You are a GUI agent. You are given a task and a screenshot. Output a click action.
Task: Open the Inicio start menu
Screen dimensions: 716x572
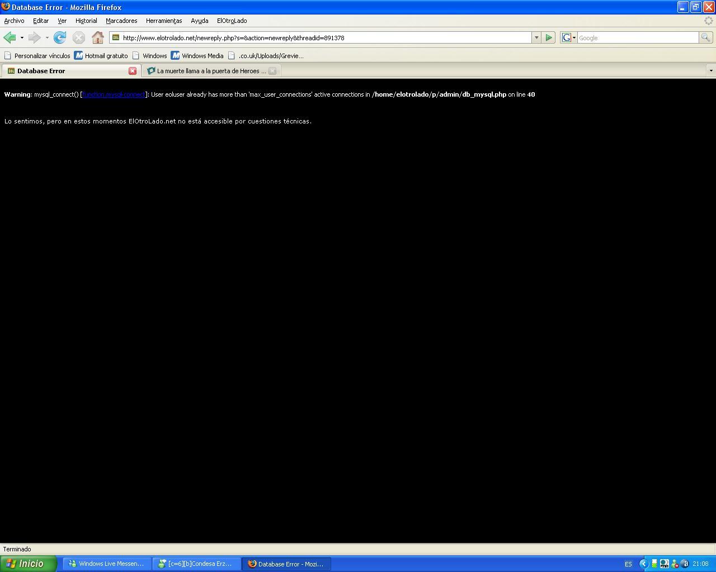[x=29, y=564]
